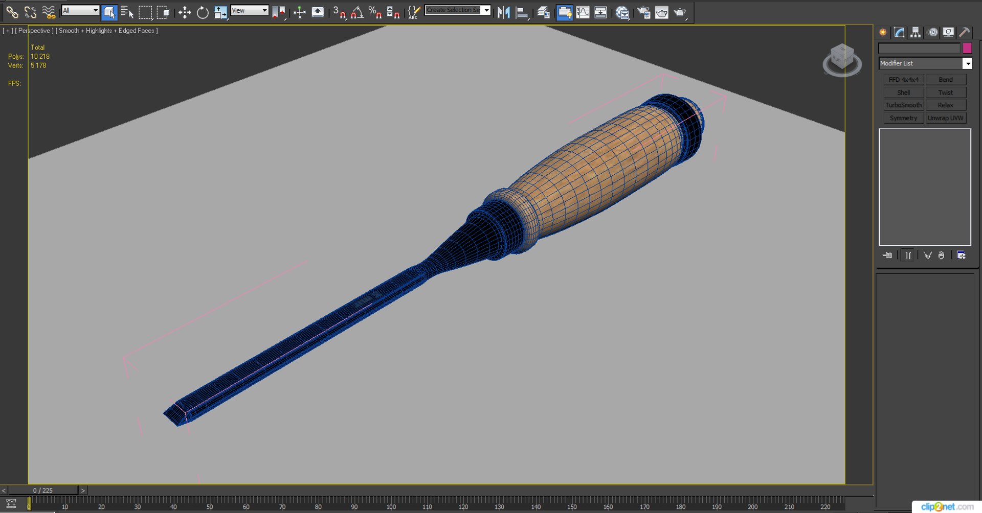Switch to the Hierarchy panel tab
Image resolution: width=982 pixels, height=513 pixels.
pos(916,32)
